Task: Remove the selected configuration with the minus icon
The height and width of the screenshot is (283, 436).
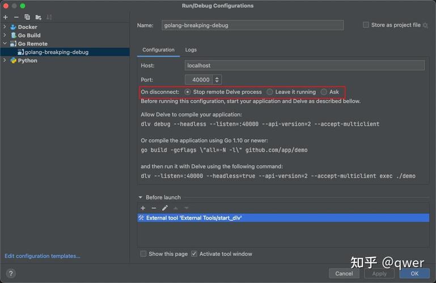Action: click(16, 17)
